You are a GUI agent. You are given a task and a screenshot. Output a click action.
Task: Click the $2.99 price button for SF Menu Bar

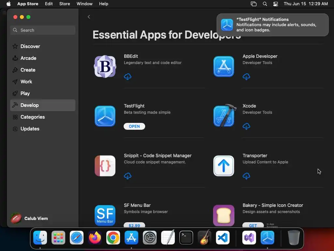pyautogui.click(x=134, y=225)
